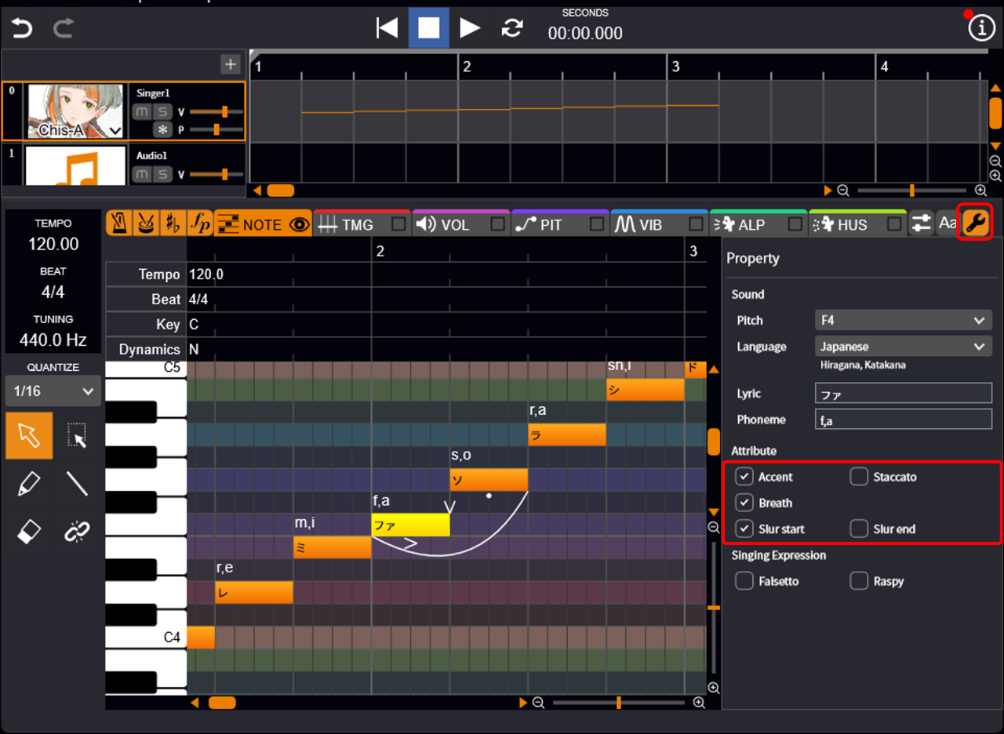
Task: Toggle the loop playback icon
Action: coord(512,27)
